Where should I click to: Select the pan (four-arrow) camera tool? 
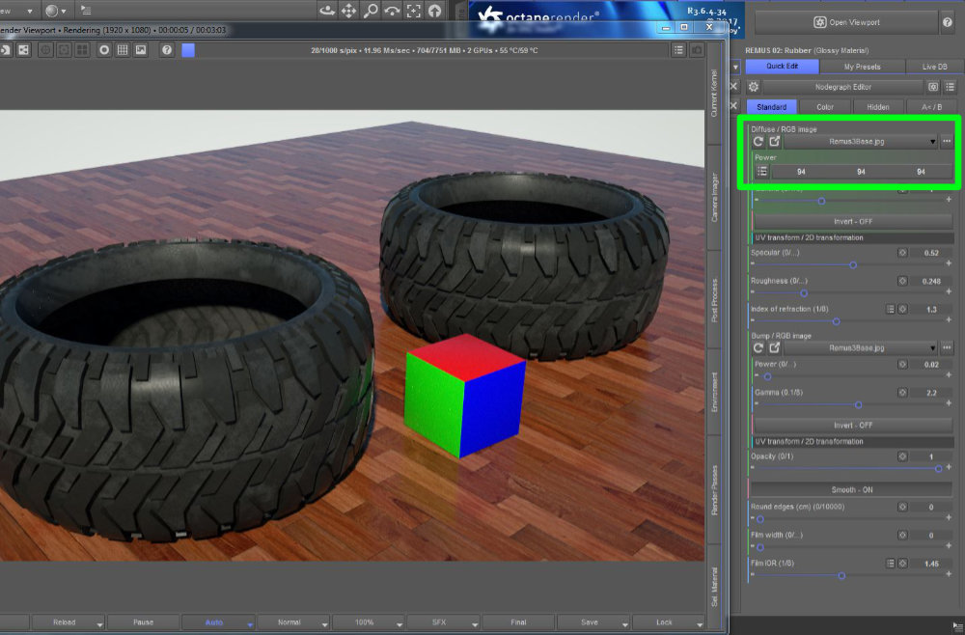click(349, 11)
